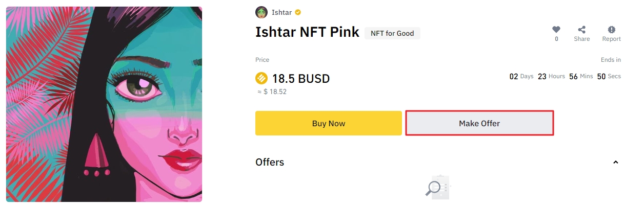Click the Ends in label
Image resolution: width=625 pixels, height=207 pixels.
(x=611, y=60)
